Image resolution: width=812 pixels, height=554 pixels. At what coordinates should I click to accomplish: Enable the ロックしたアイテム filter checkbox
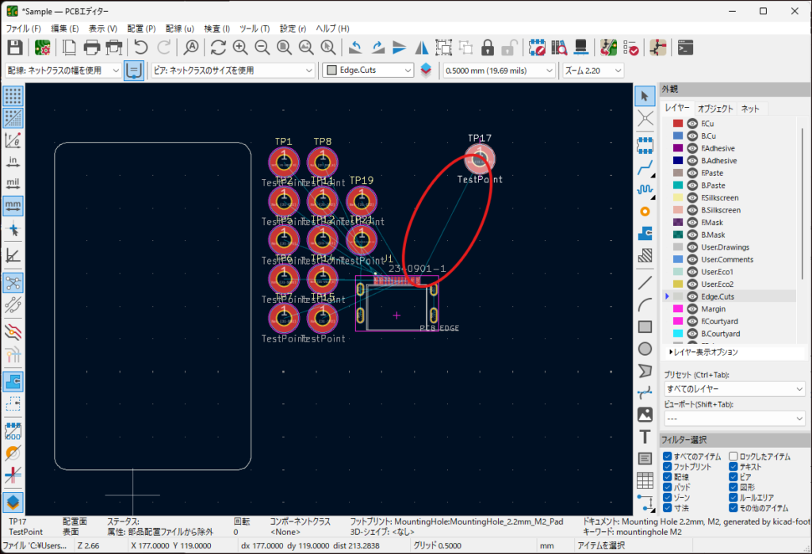point(733,457)
